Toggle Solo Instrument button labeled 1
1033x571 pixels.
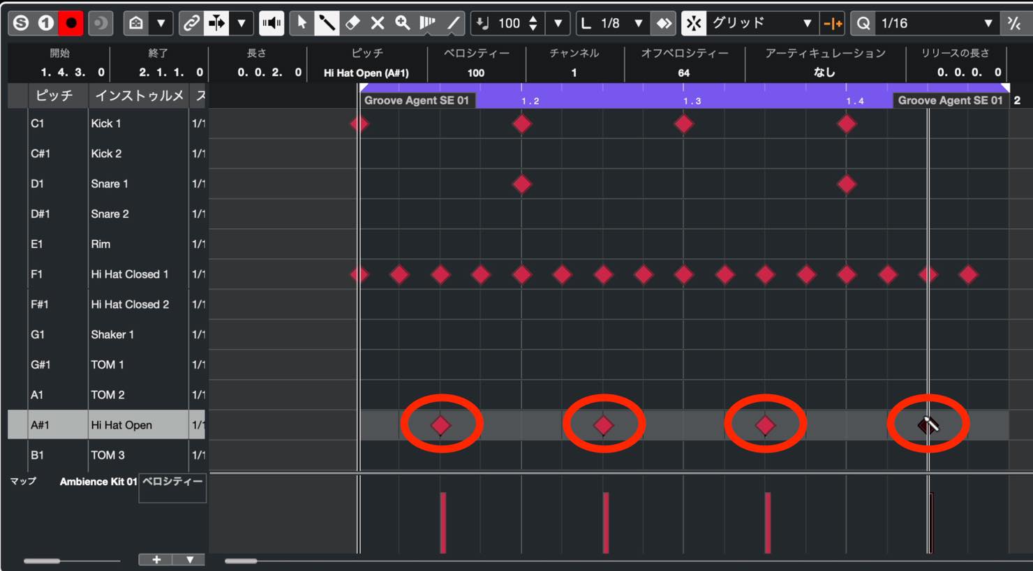(x=46, y=23)
